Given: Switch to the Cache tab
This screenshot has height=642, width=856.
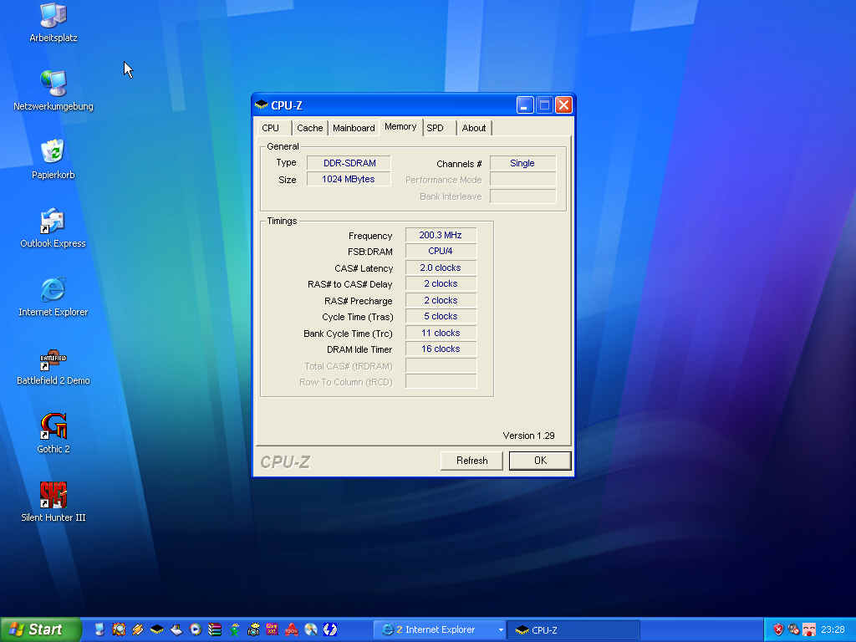Looking at the screenshot, I should click(309, 128).
